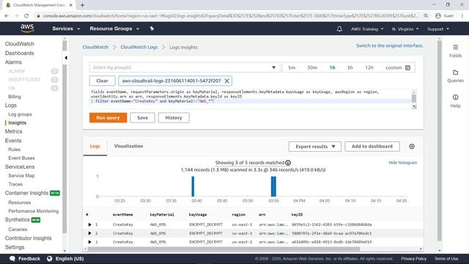This screenshot has height=264, width=469.
Task: Open Canaries in the sidebar
Action: [x=18, y=230]
